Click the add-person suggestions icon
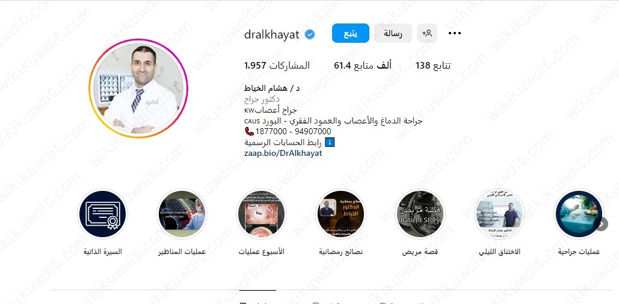The image size is (619, 304). (x=427, y=33)
